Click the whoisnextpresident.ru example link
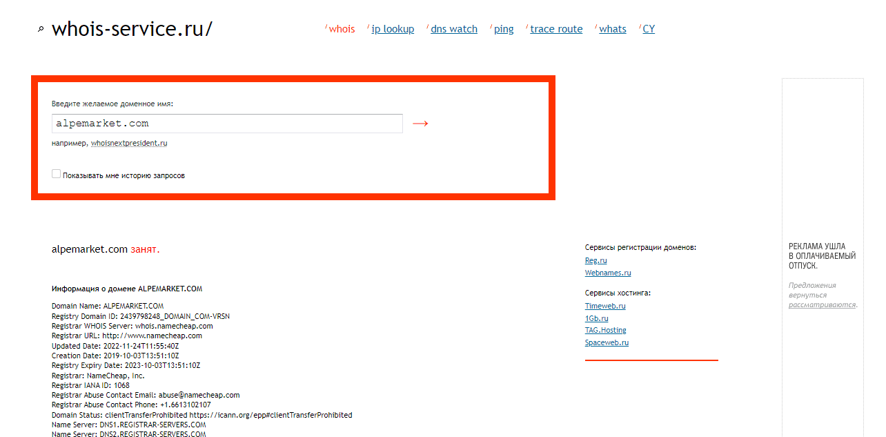The image size is (886, 437). tap(129, 144)
